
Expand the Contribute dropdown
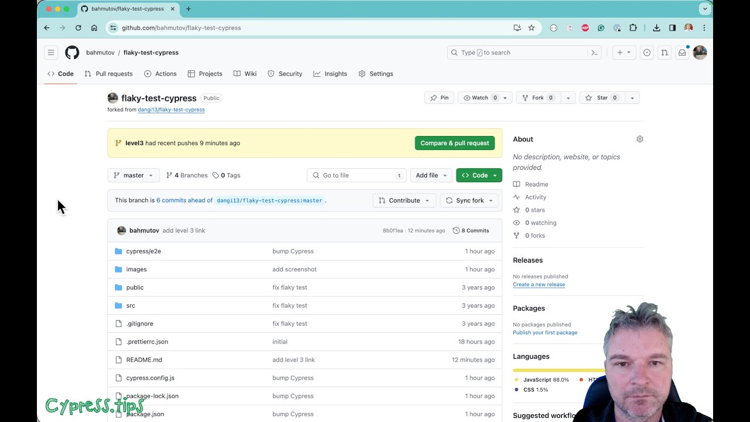coord(404,200)
